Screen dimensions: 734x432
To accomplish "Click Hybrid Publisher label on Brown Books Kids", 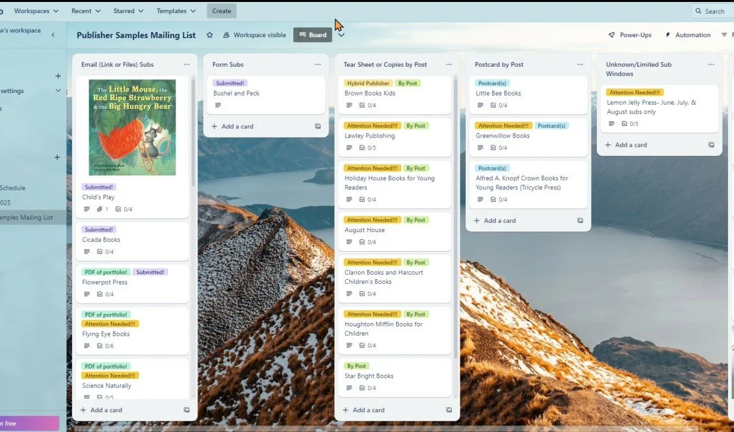I will pyautogui.click(x=368, y=83).
